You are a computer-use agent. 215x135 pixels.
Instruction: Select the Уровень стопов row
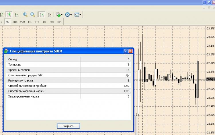click(69, 70)
